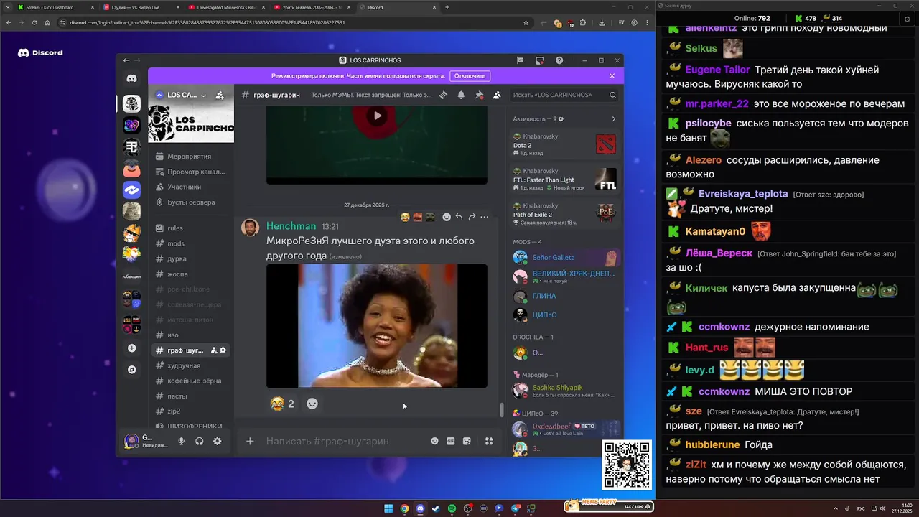Open emoji picker in message box
Viewport: 919px width, 517px height.
click(434, 441)
